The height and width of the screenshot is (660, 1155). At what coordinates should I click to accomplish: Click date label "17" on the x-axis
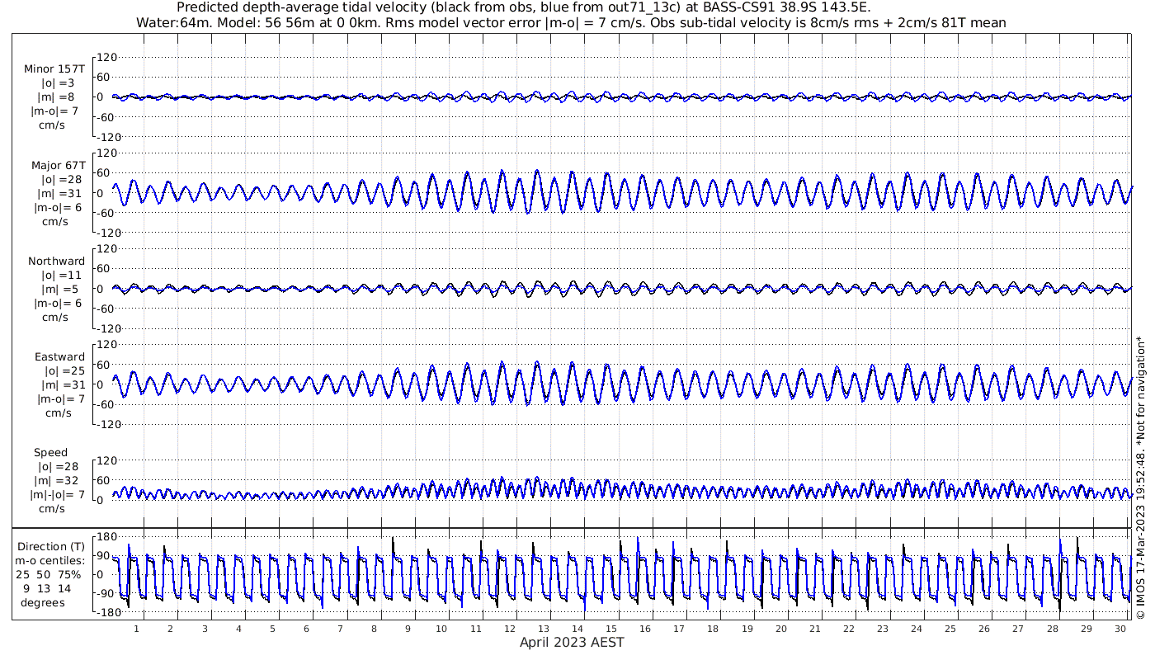[x=679, y=629]
